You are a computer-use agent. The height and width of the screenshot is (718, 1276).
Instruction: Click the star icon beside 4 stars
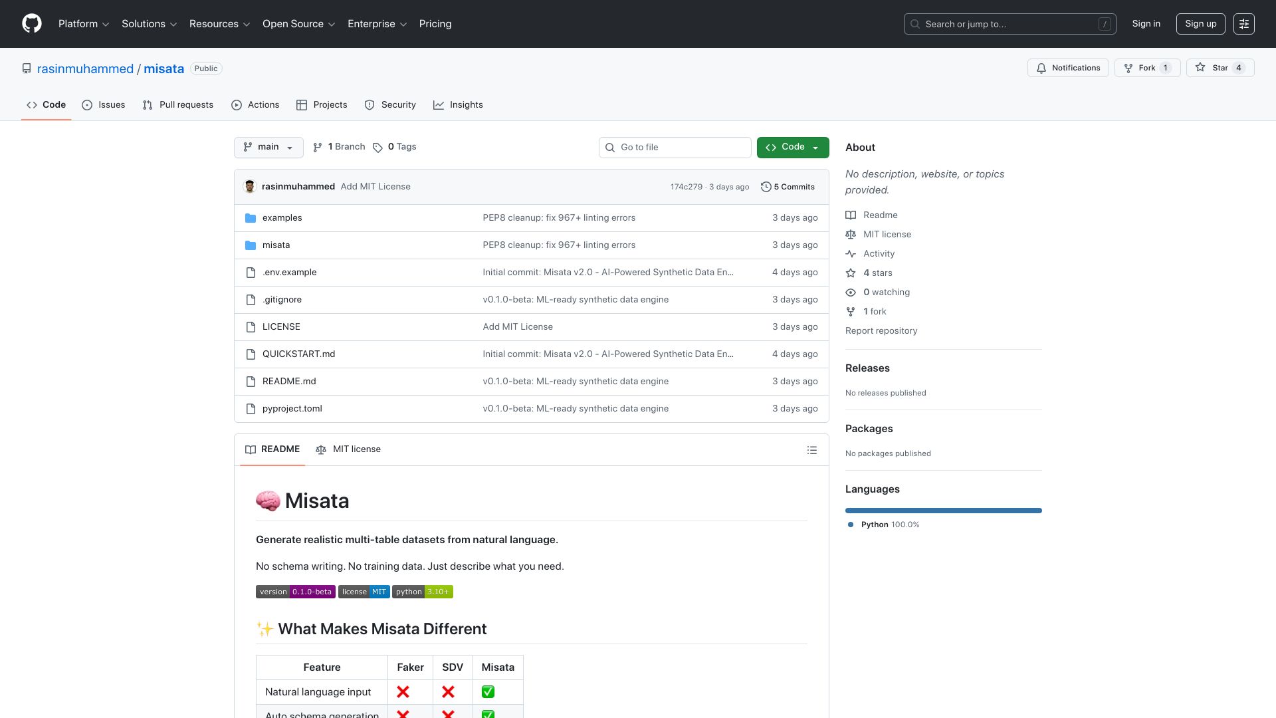pos(851,273)
